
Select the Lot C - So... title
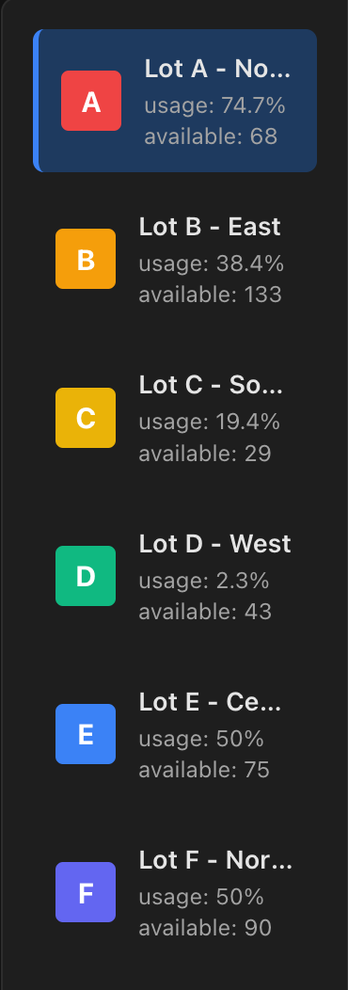click(211, 385)
